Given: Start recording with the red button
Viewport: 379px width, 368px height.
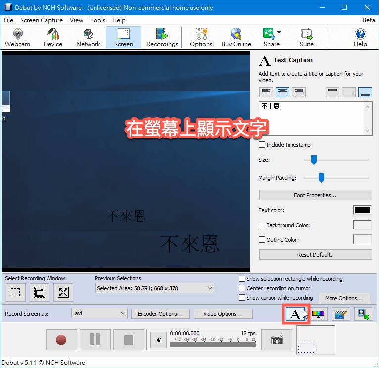Looking at the screenshot, I should click(x=61, y=340).
